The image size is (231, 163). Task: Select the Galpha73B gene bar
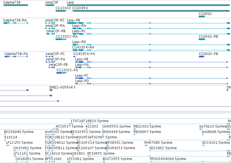[x=15, y=5]
